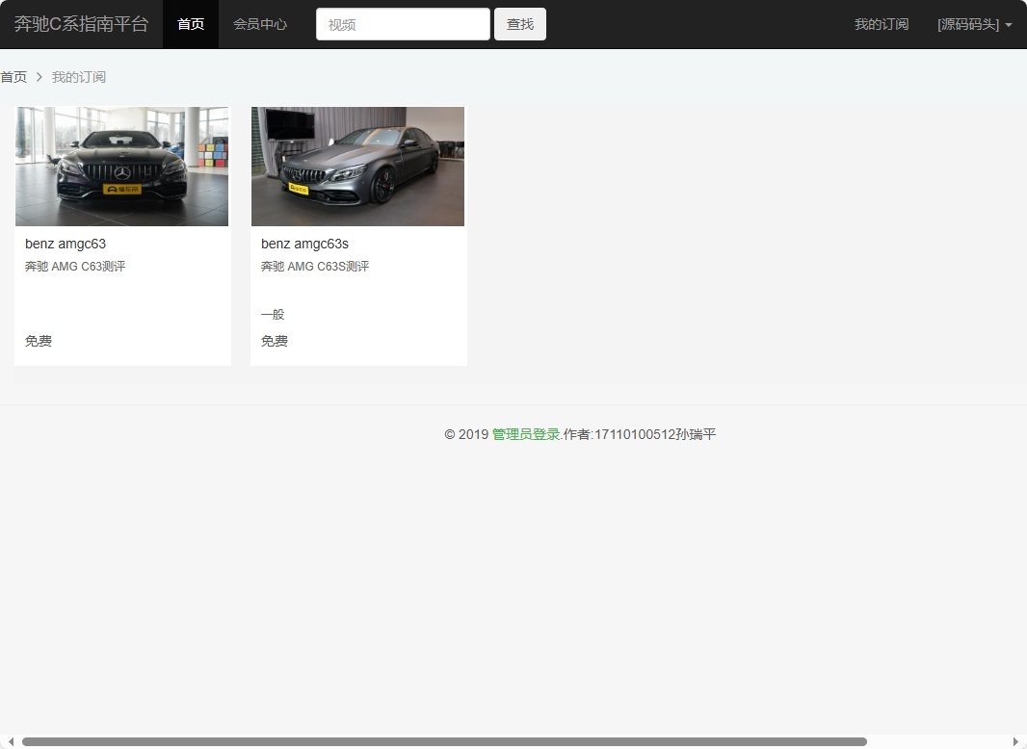
Task: Select the 奔驰 AMG C63S测评 description text
Action: click(315, 267)
